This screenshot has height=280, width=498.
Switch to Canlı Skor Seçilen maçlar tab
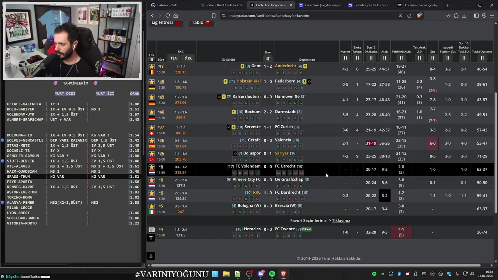coord(319,5)
